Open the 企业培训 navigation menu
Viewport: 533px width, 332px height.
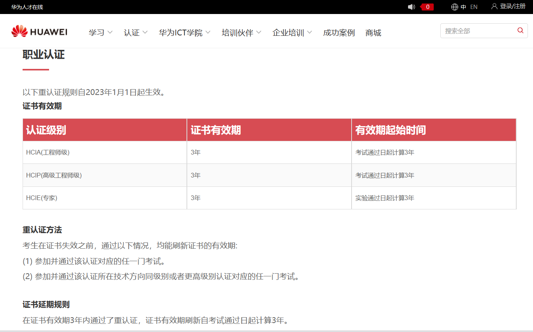(288, 33)
